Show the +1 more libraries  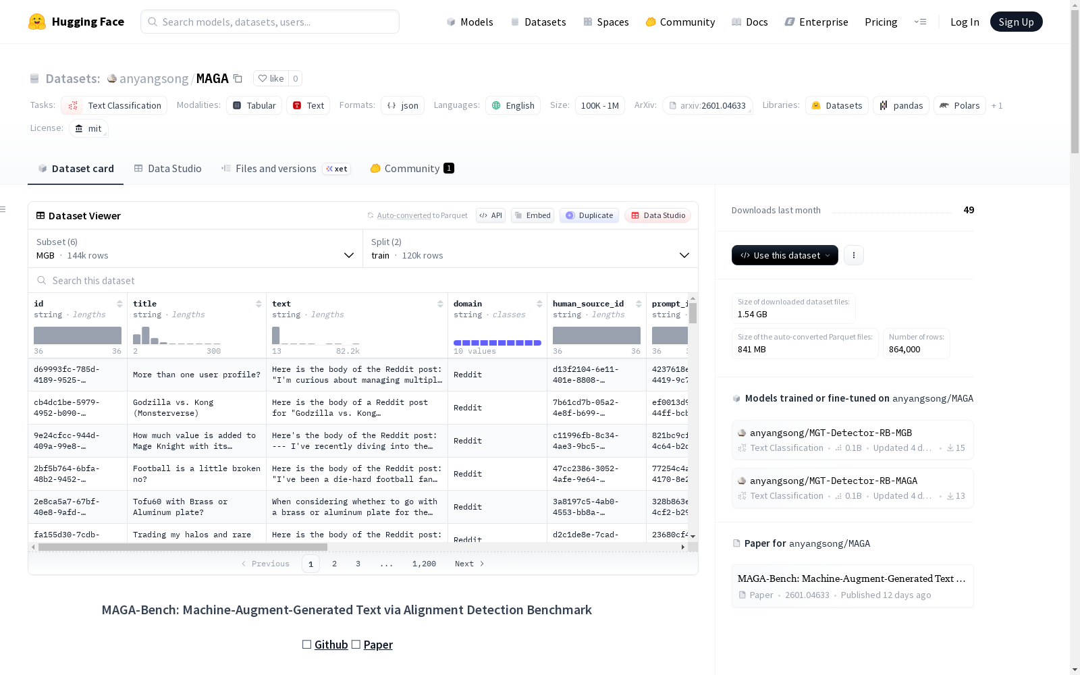coord(997,106)
